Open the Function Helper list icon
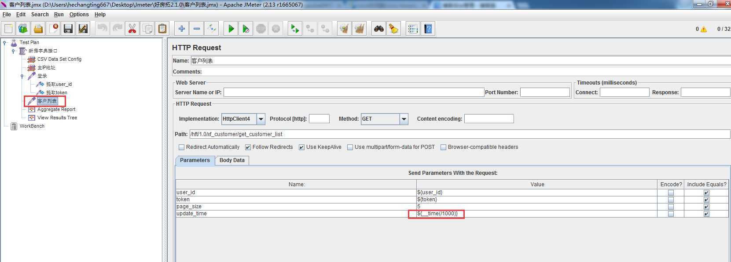Viewport: 731px width, 262px height. point(412,29)
